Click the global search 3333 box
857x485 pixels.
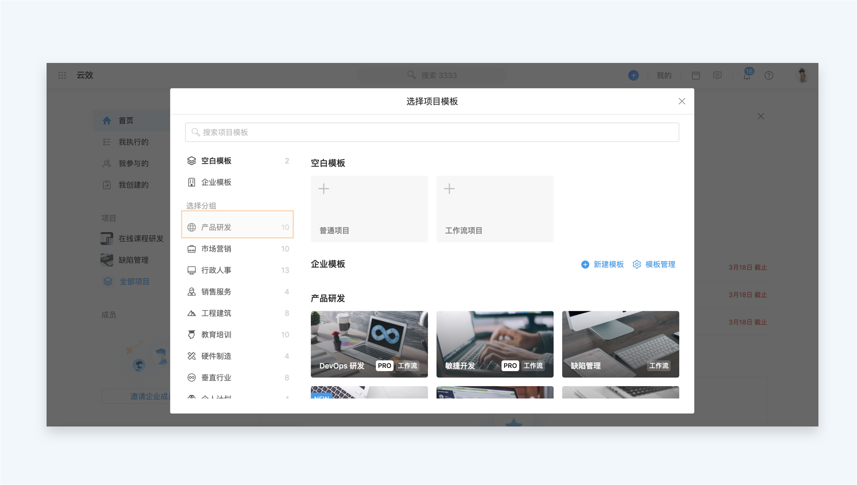click(x=432, y=75)
